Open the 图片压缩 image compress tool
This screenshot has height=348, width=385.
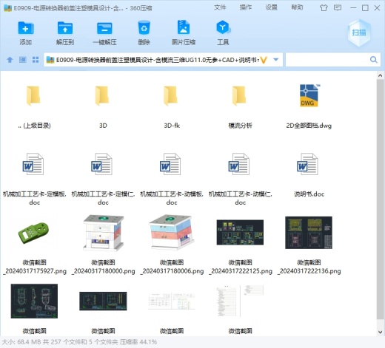coord(184,27)
